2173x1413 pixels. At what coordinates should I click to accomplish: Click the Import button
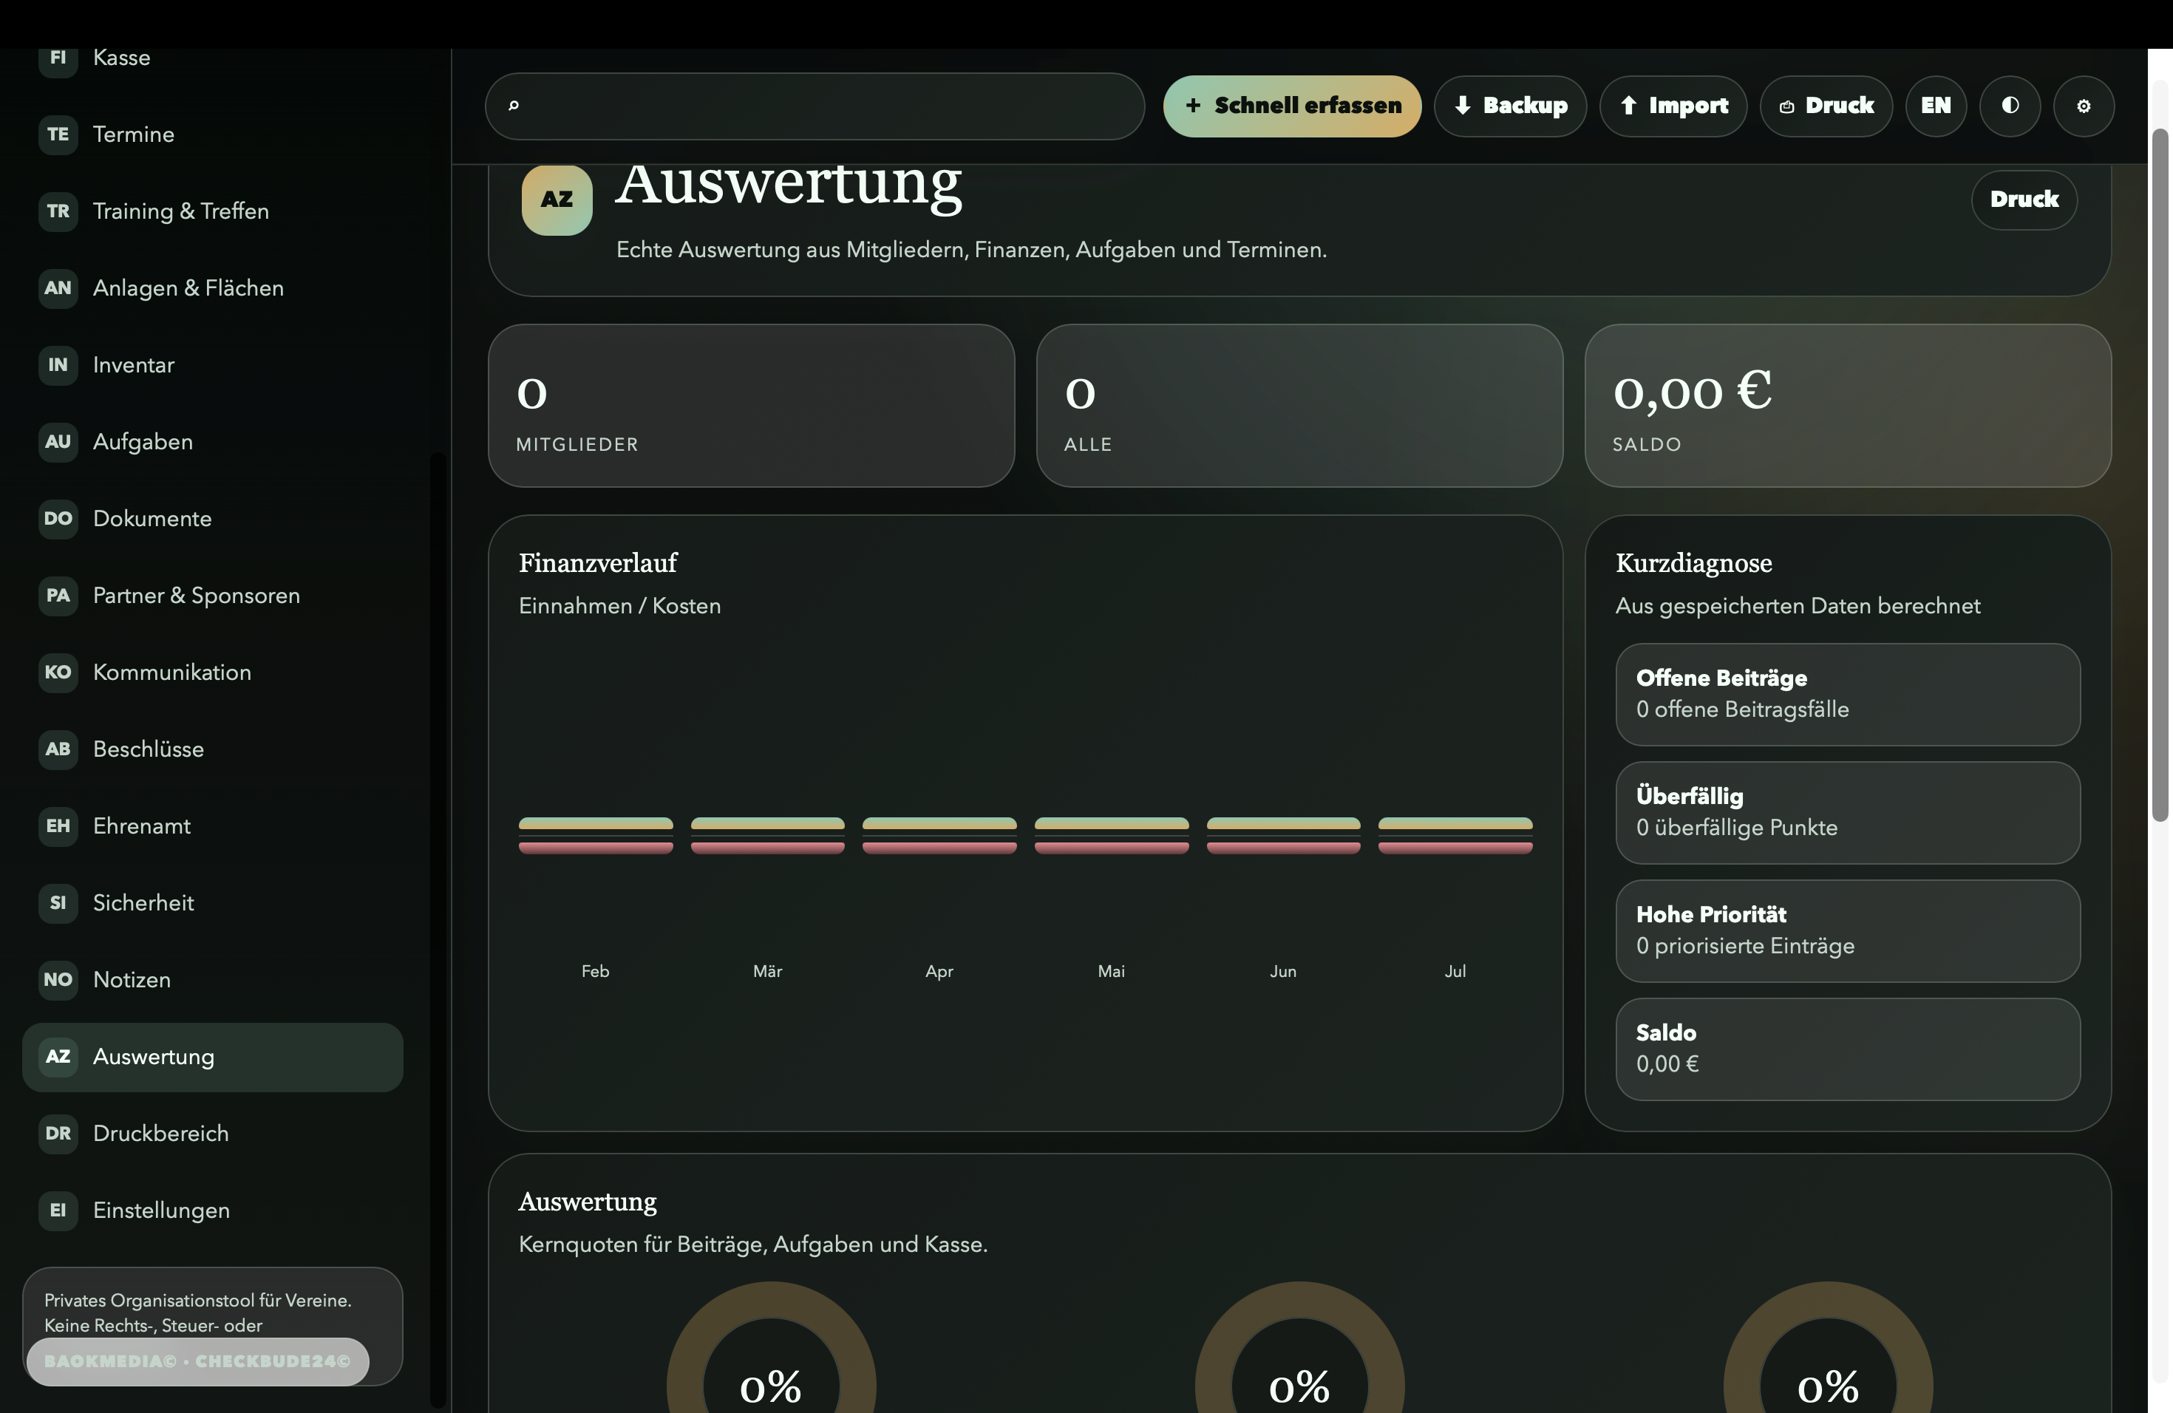(x=1673, y=106)
